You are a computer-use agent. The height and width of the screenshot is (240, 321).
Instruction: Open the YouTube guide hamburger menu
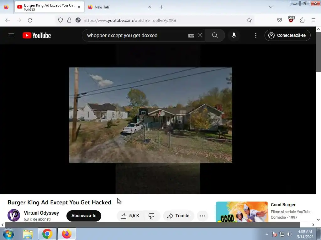11,35
